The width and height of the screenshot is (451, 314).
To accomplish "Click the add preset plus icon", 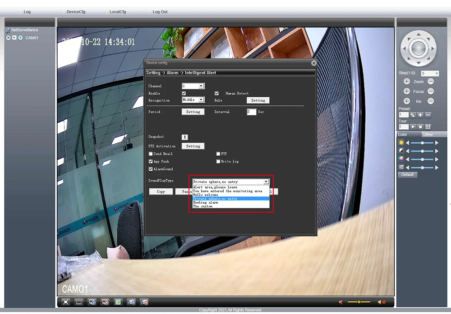I will [x=420, y=115].
